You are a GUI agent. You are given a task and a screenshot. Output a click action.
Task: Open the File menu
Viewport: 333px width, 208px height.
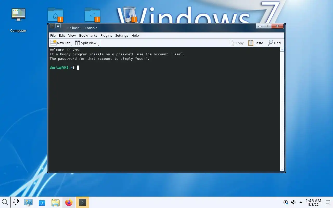pyautogui.click(x=53, y=35)
